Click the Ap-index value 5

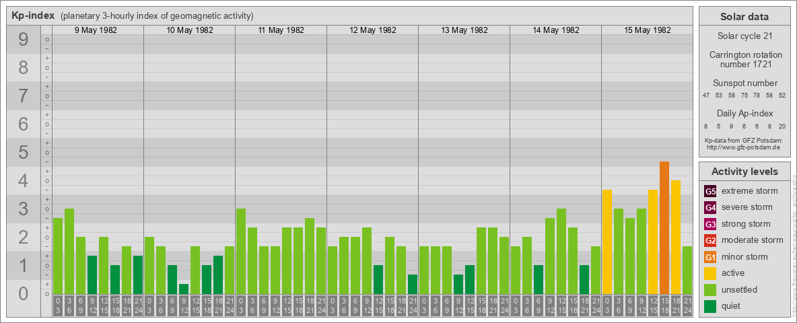tap(719, 126)
